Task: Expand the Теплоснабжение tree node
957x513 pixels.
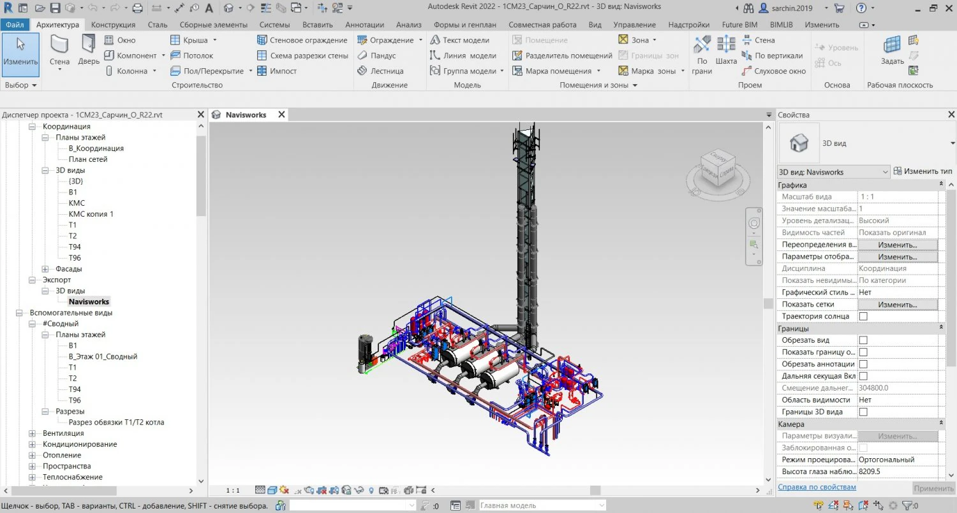Action: tap(32, 477)
